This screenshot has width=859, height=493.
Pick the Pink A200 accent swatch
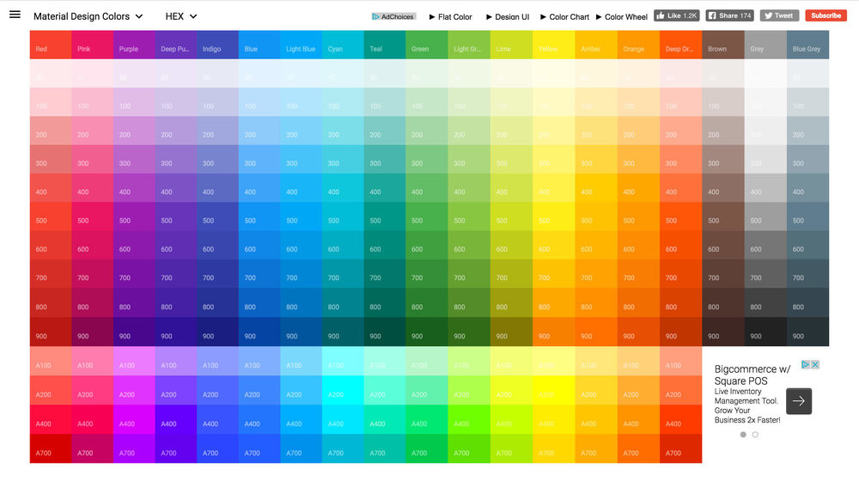pos(93,390)
